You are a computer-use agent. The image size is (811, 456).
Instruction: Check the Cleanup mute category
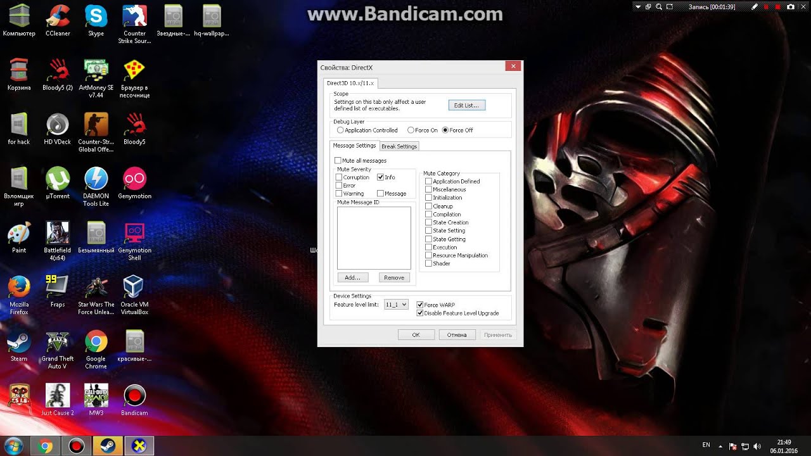point(429,206)
